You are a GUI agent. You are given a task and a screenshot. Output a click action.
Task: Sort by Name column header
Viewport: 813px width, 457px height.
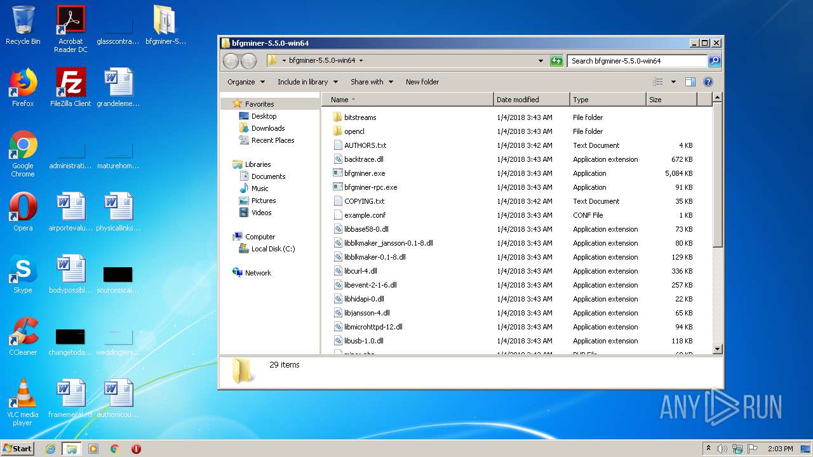(407, 100)
